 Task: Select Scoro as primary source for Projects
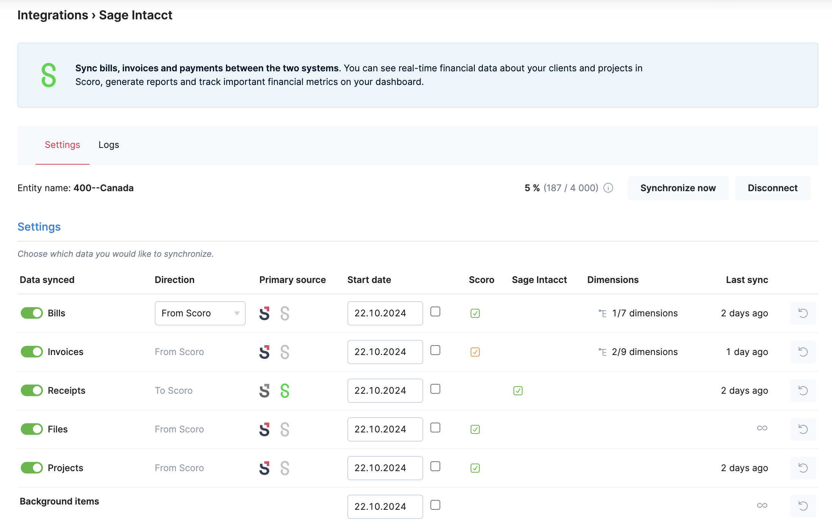264,468
